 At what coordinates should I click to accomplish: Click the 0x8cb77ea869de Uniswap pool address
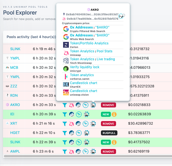(92, 19)
